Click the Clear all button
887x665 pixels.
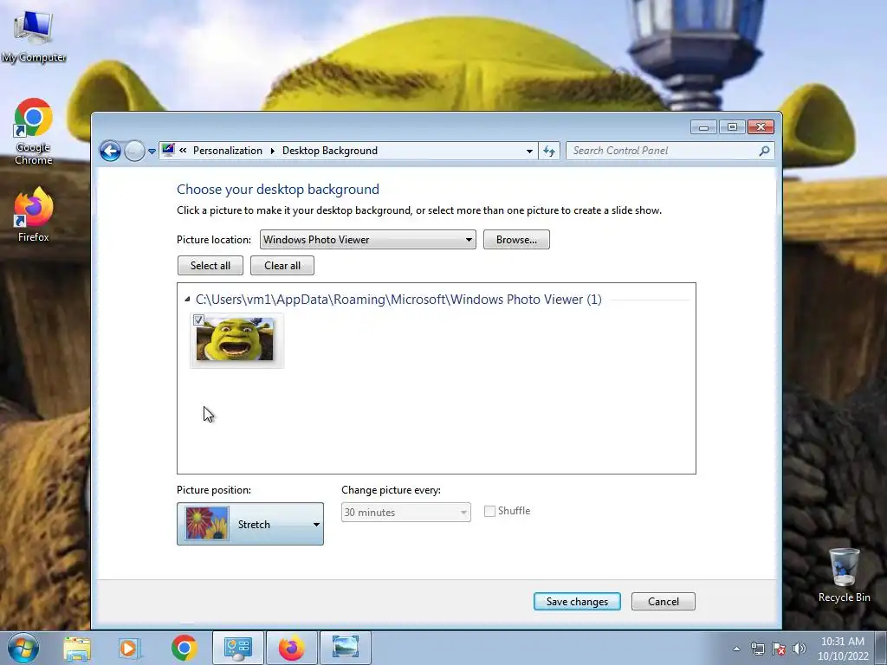click(x=282, y=266)
